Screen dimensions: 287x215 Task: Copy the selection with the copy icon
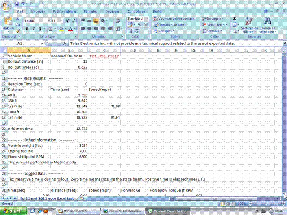17,25
